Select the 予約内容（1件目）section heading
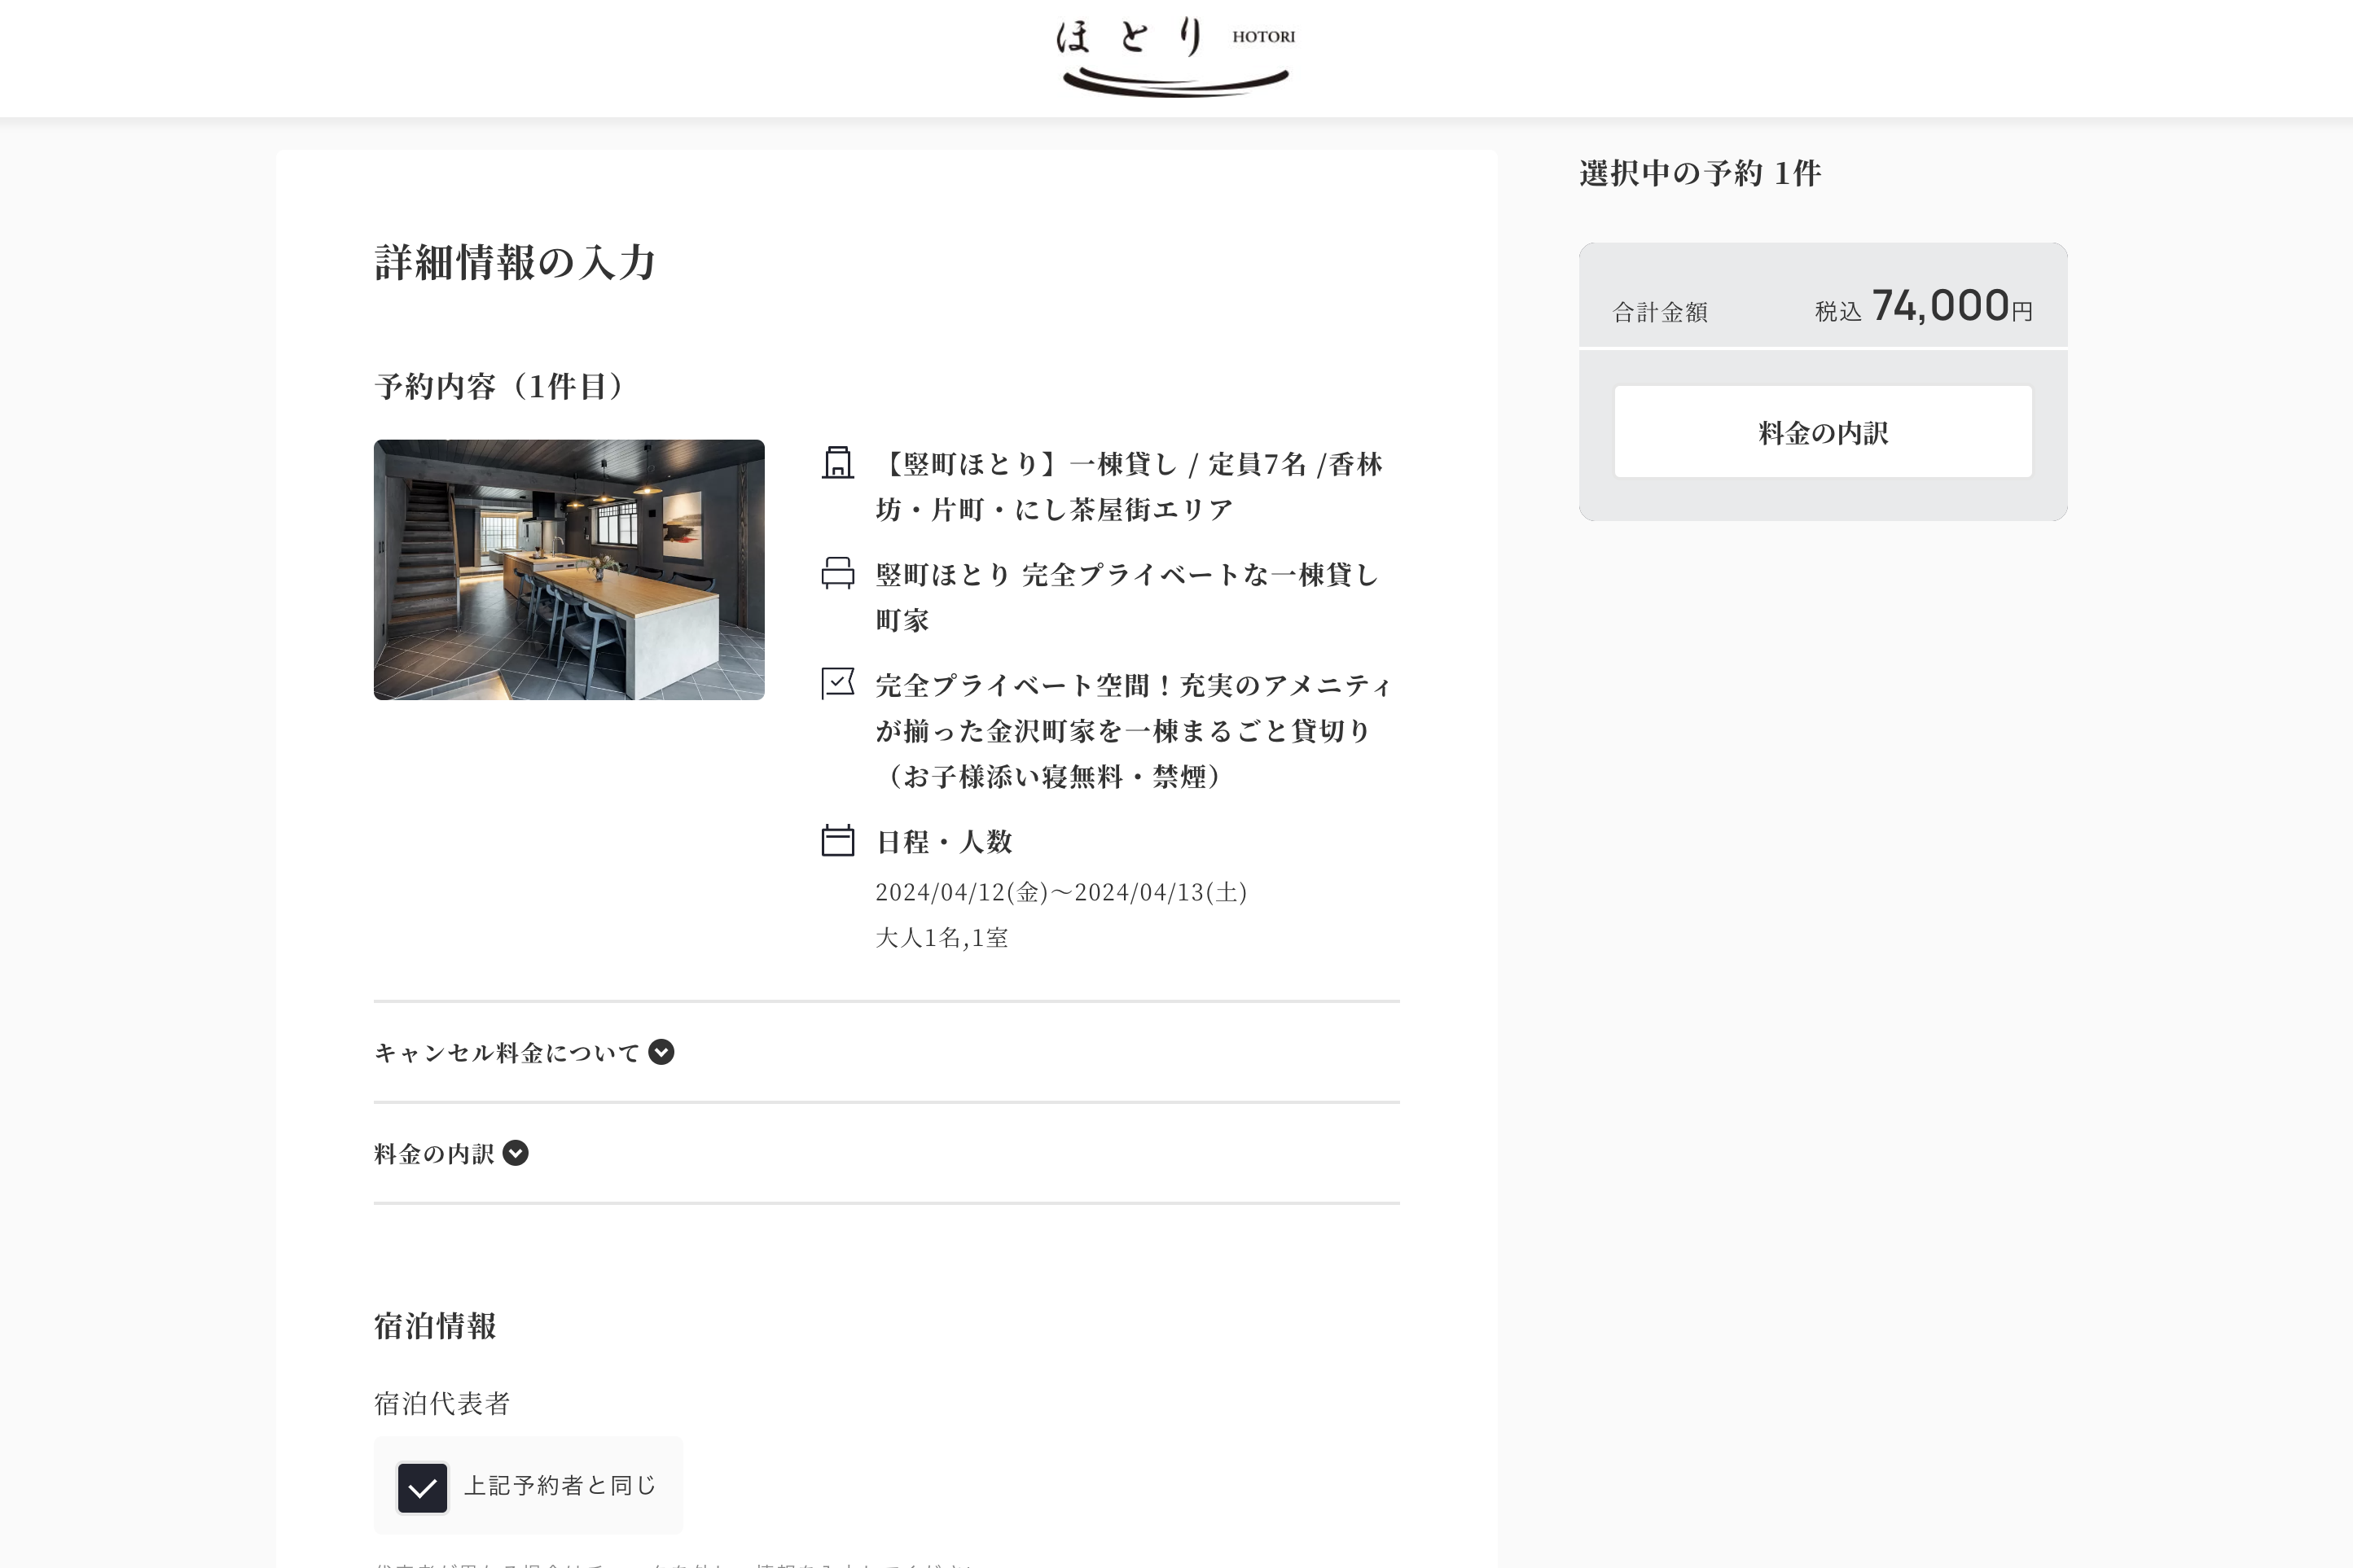Image resolution: width=2353 pixels, height=1568 pixels. tap(498, 387)
